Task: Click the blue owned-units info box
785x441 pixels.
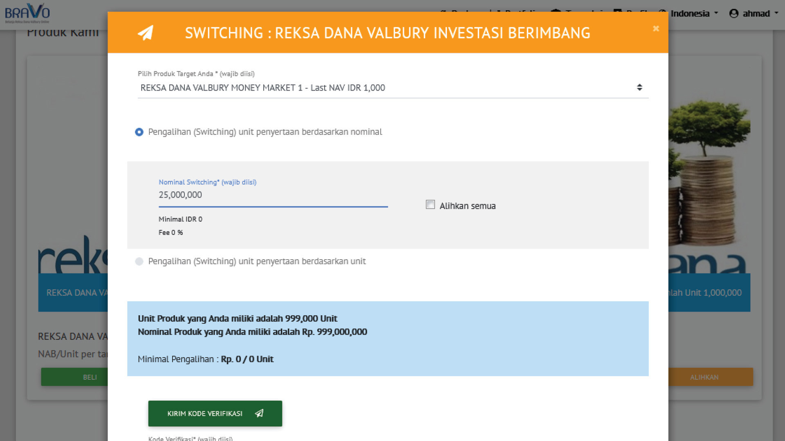Action: pyautogui.click(x=387, y=338)
